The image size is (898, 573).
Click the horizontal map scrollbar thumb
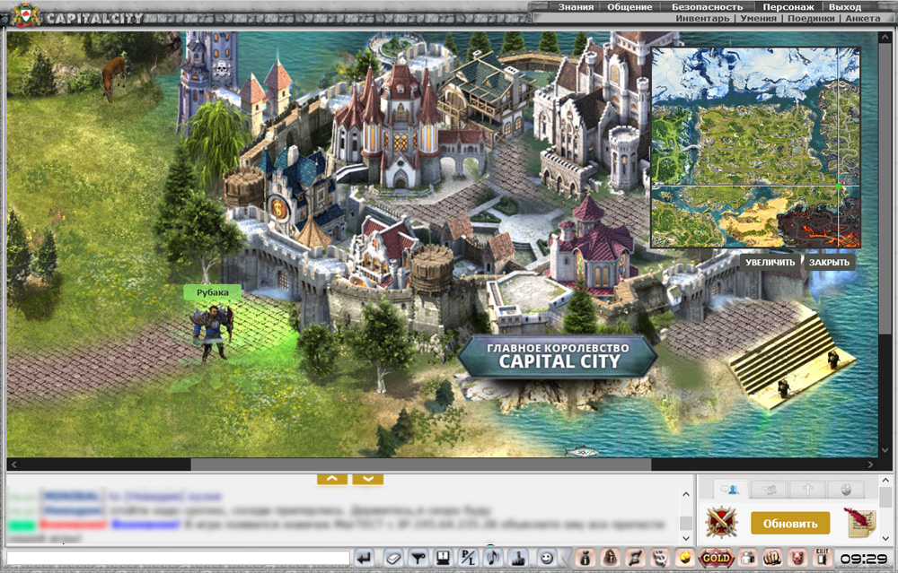click(x=420, y=464)
